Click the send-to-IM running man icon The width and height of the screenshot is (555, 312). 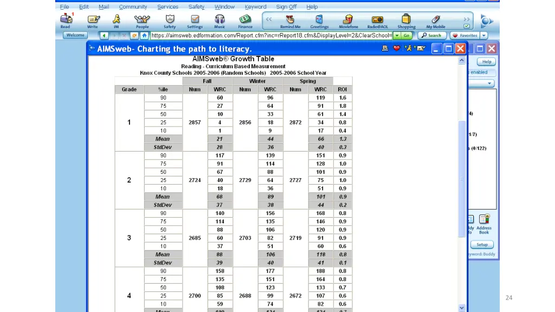coord(408,48)
